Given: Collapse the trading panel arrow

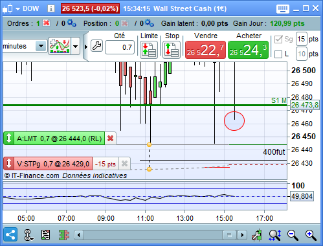Looking at the screenshot, I should click(x=86, y=47).
